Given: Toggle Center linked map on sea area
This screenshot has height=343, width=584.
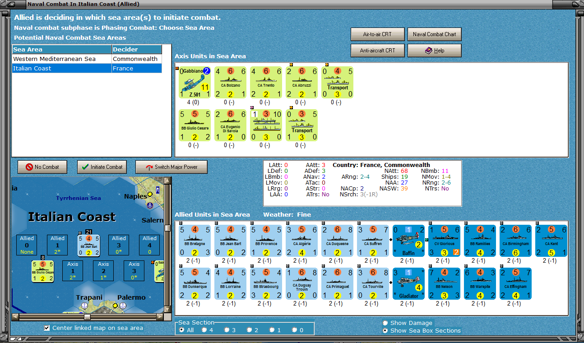Looking at the screenshot, I should click(94, 328).
